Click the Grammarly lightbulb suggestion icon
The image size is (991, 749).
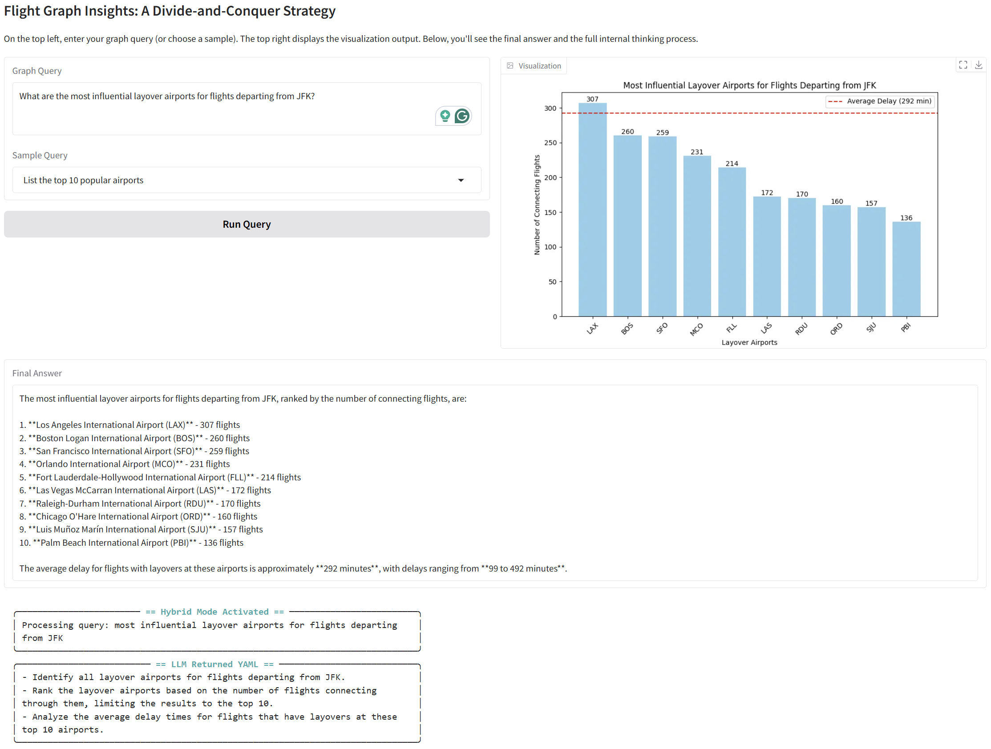pyautogui.click(x=445, y=117)
